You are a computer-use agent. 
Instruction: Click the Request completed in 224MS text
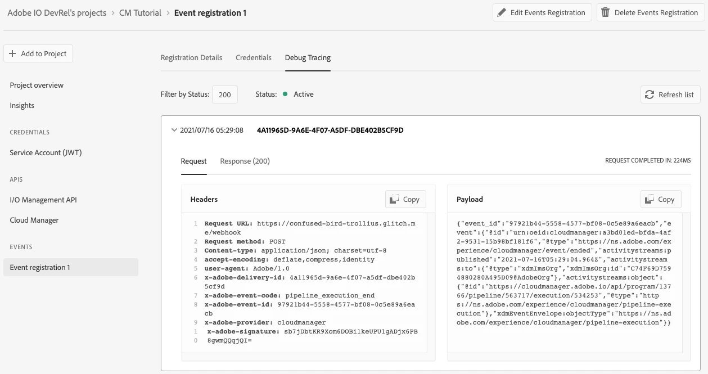[648, 161]
